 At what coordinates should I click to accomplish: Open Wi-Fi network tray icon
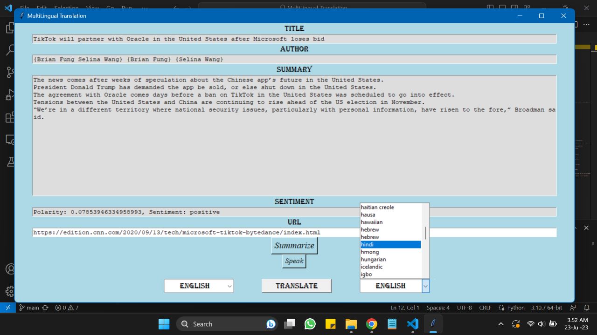coord(530,324)
